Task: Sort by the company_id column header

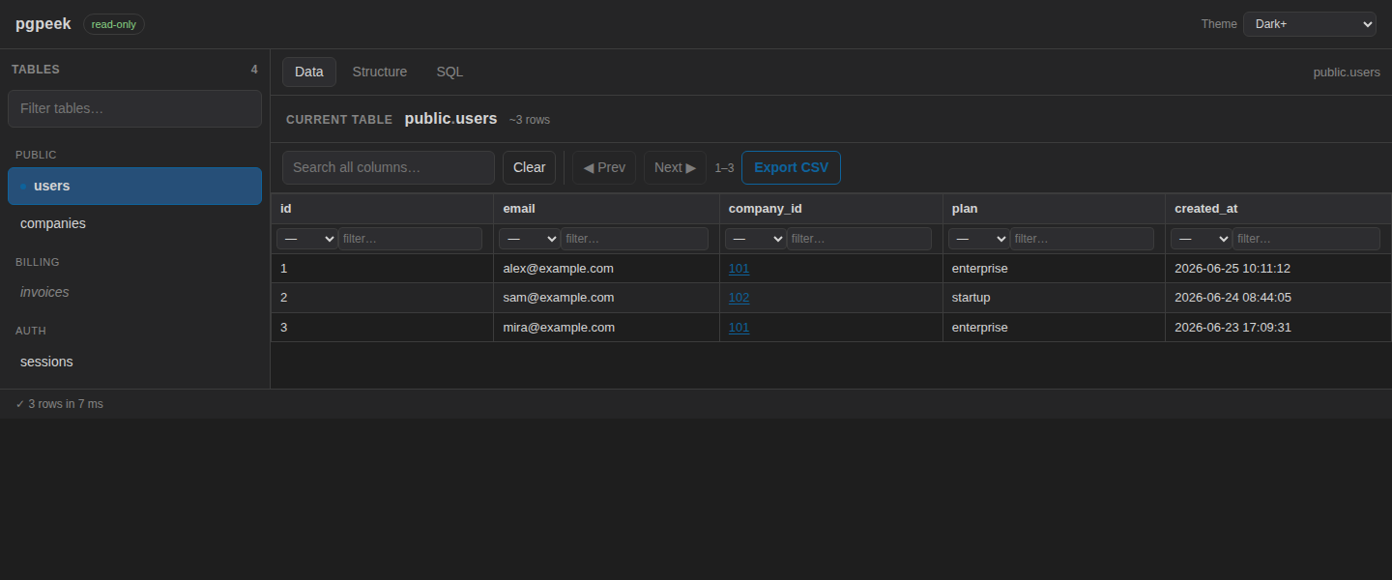Action: pos(831,209)
